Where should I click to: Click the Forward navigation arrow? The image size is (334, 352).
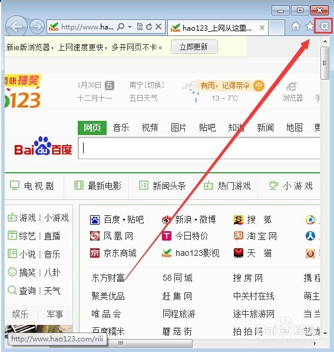click(37, 27)
